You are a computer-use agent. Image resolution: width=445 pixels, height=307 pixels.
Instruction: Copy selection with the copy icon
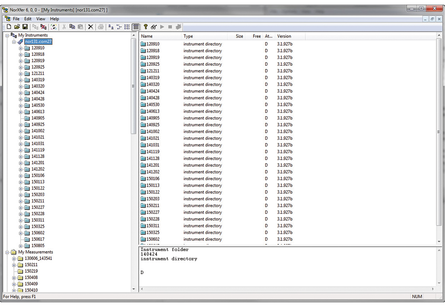[x=72, y=27]
